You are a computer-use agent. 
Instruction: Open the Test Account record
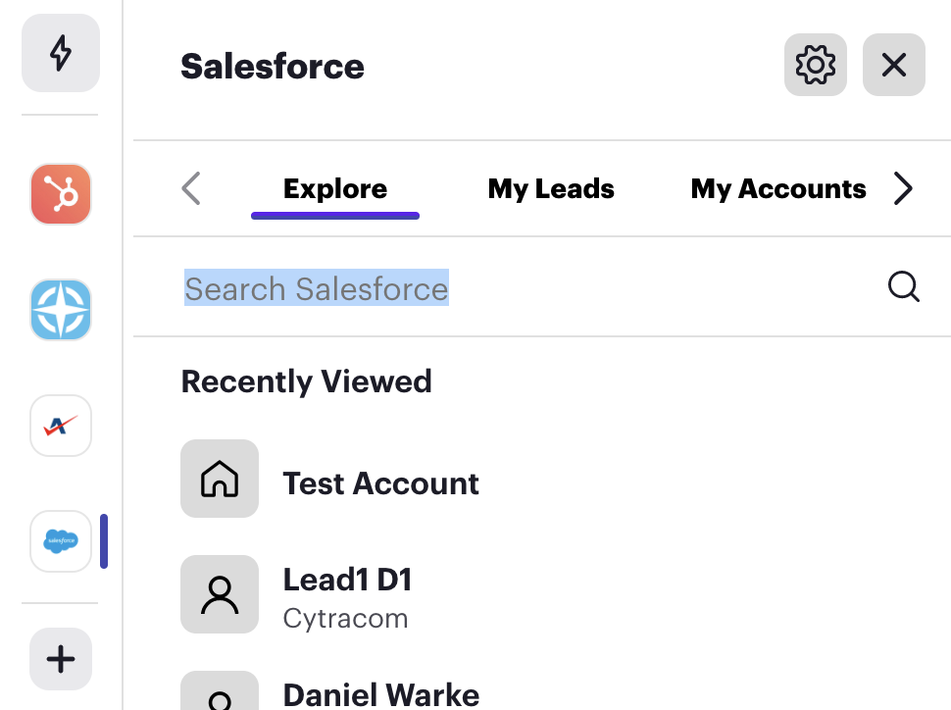(x=380, y=483)
